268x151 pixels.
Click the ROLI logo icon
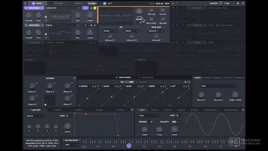click(x=25, y=3)
